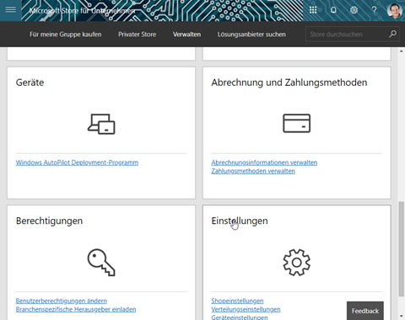Open help question mark icon
Image resolution: width=405 pixels, height=320 pixels.
click(x=374, y=10)
